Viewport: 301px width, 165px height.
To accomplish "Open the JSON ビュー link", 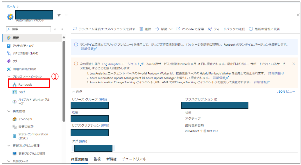I will [286, 92].
